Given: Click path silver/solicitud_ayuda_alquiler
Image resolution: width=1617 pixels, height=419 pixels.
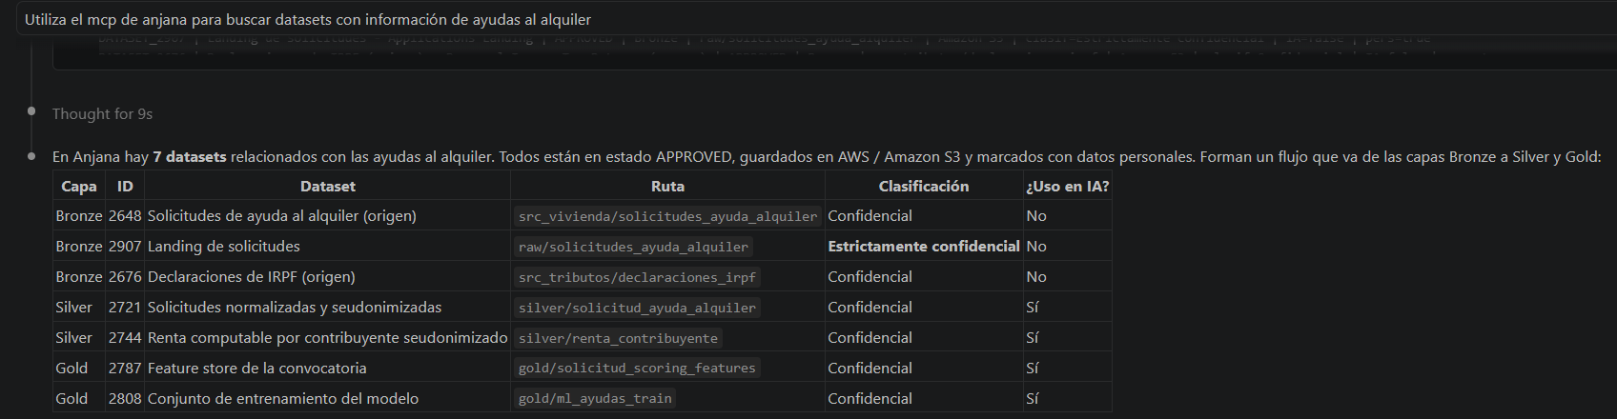Looking at the screenshot, I should [637, 308].
